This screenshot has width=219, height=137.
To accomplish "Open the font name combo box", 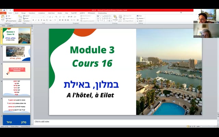I will click(38, 17).
